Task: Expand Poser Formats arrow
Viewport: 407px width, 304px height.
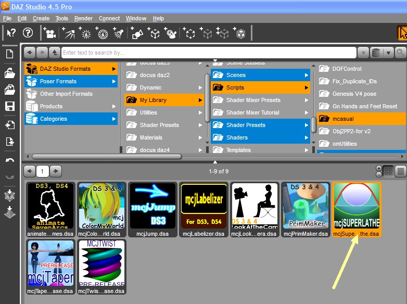Action: click(x=113, y=81)
